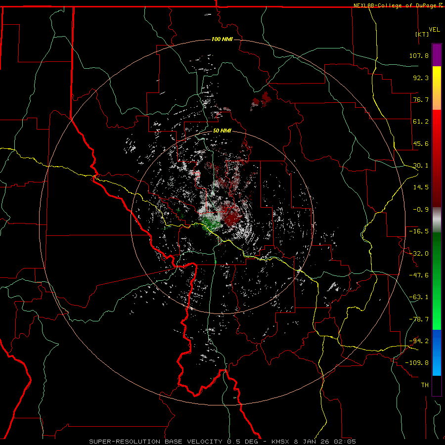Click the blue segment of the velocity color bar

tap(437, 353)
